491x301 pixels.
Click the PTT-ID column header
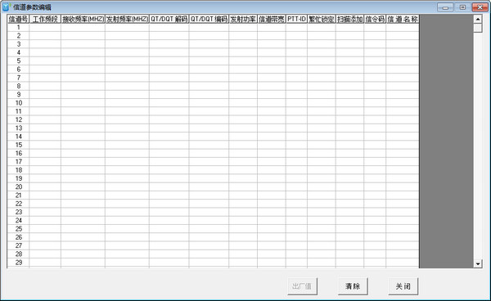tap(296, 19)
